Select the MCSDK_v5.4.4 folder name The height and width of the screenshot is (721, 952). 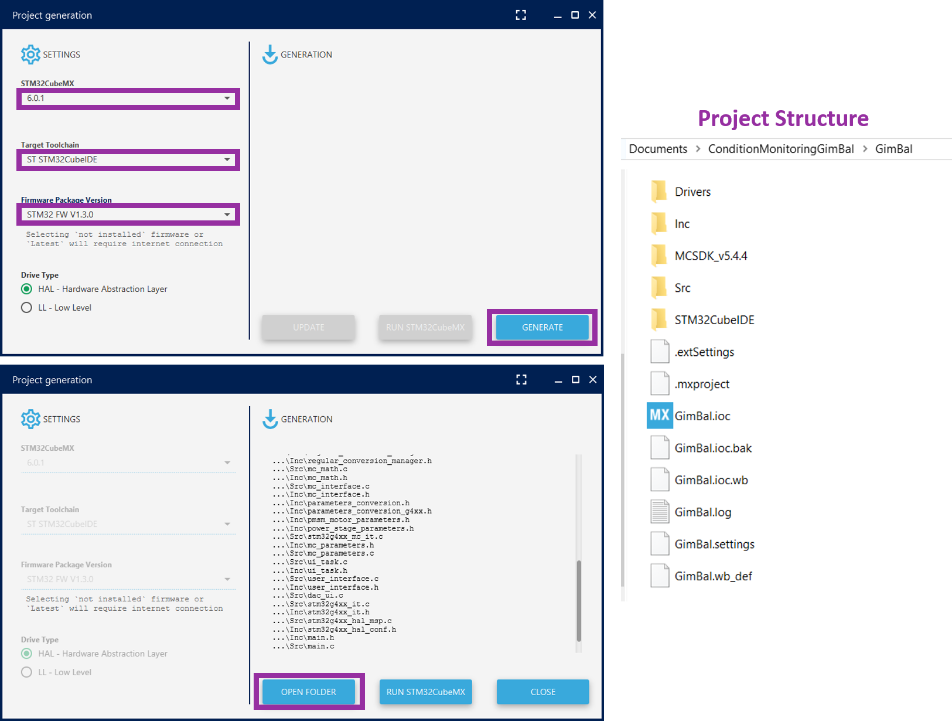(x=711, y=256)
